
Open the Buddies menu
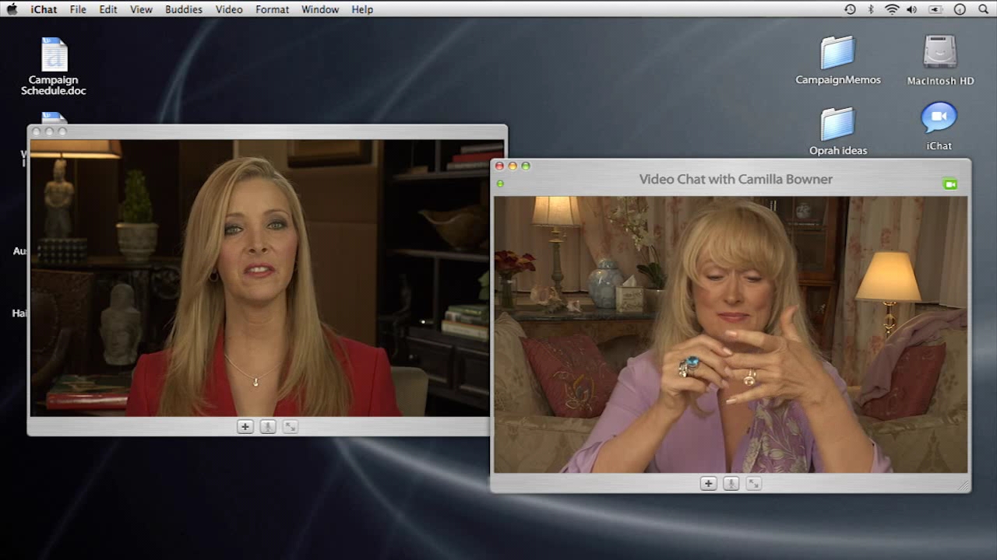184,9
